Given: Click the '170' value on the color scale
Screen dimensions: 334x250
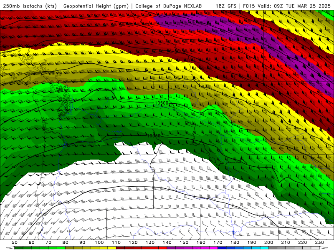Looking at the screenshot, I should (x=218, y=242).
